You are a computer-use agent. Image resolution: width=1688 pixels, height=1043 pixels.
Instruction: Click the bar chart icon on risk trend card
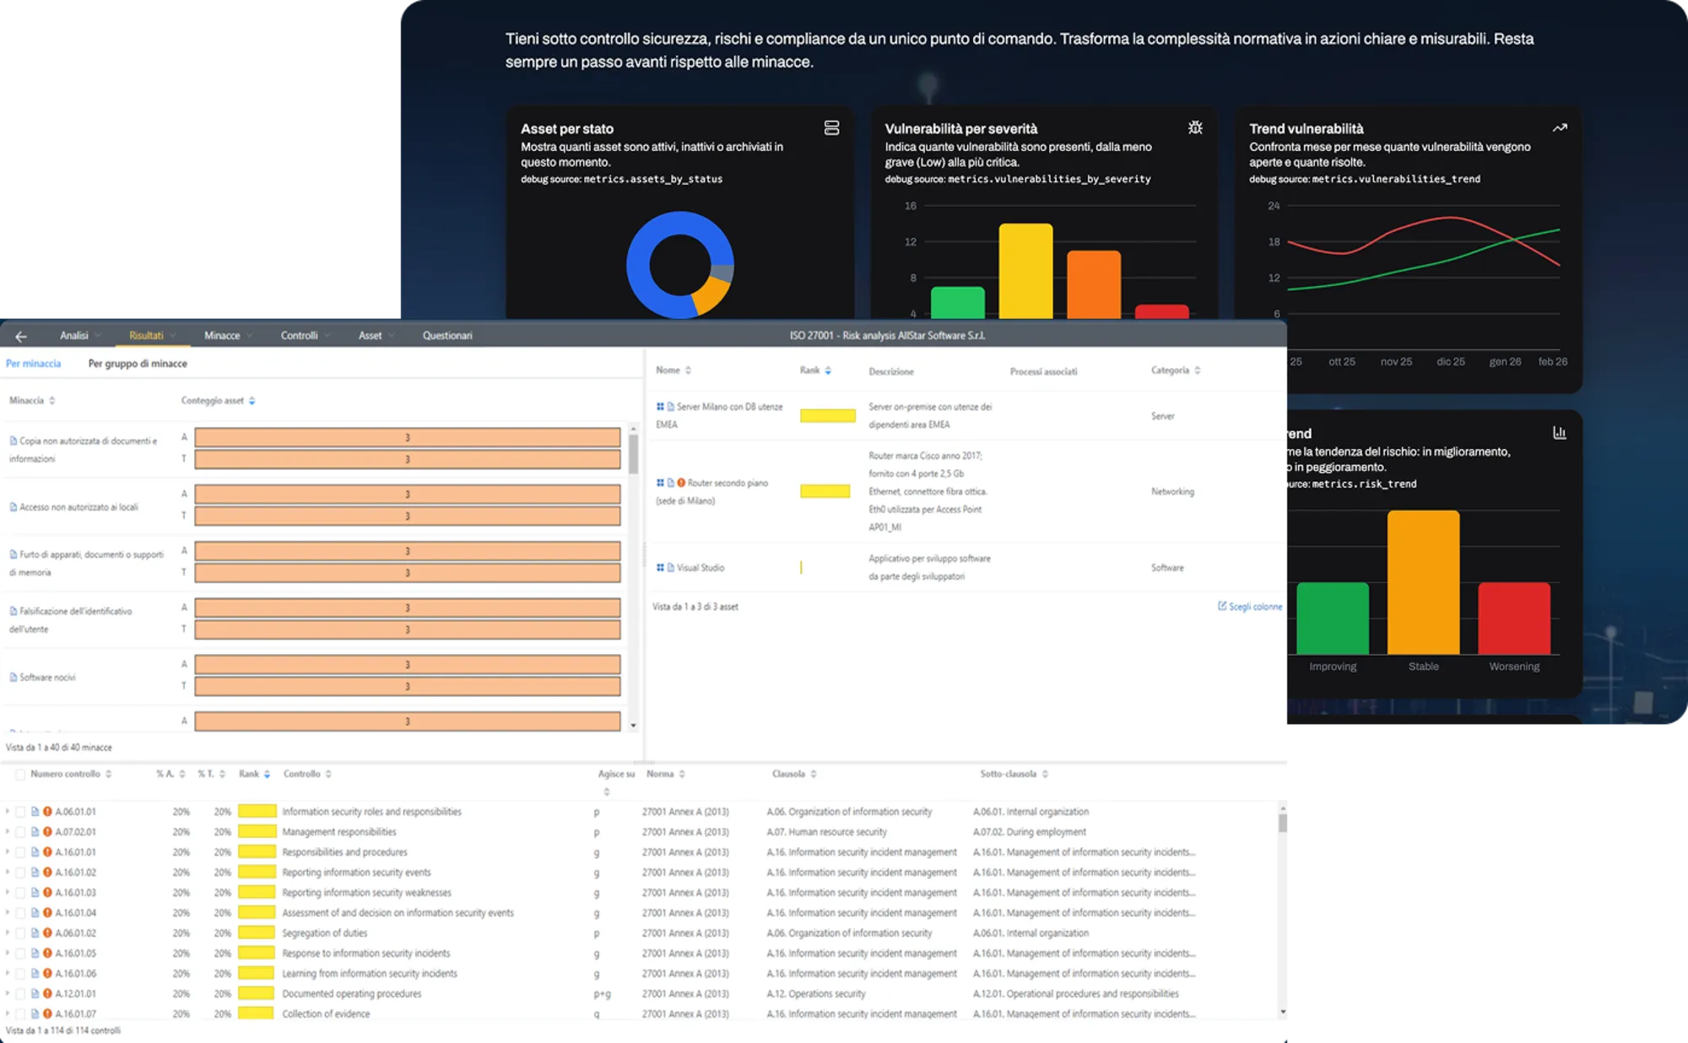click(1560, 433)
